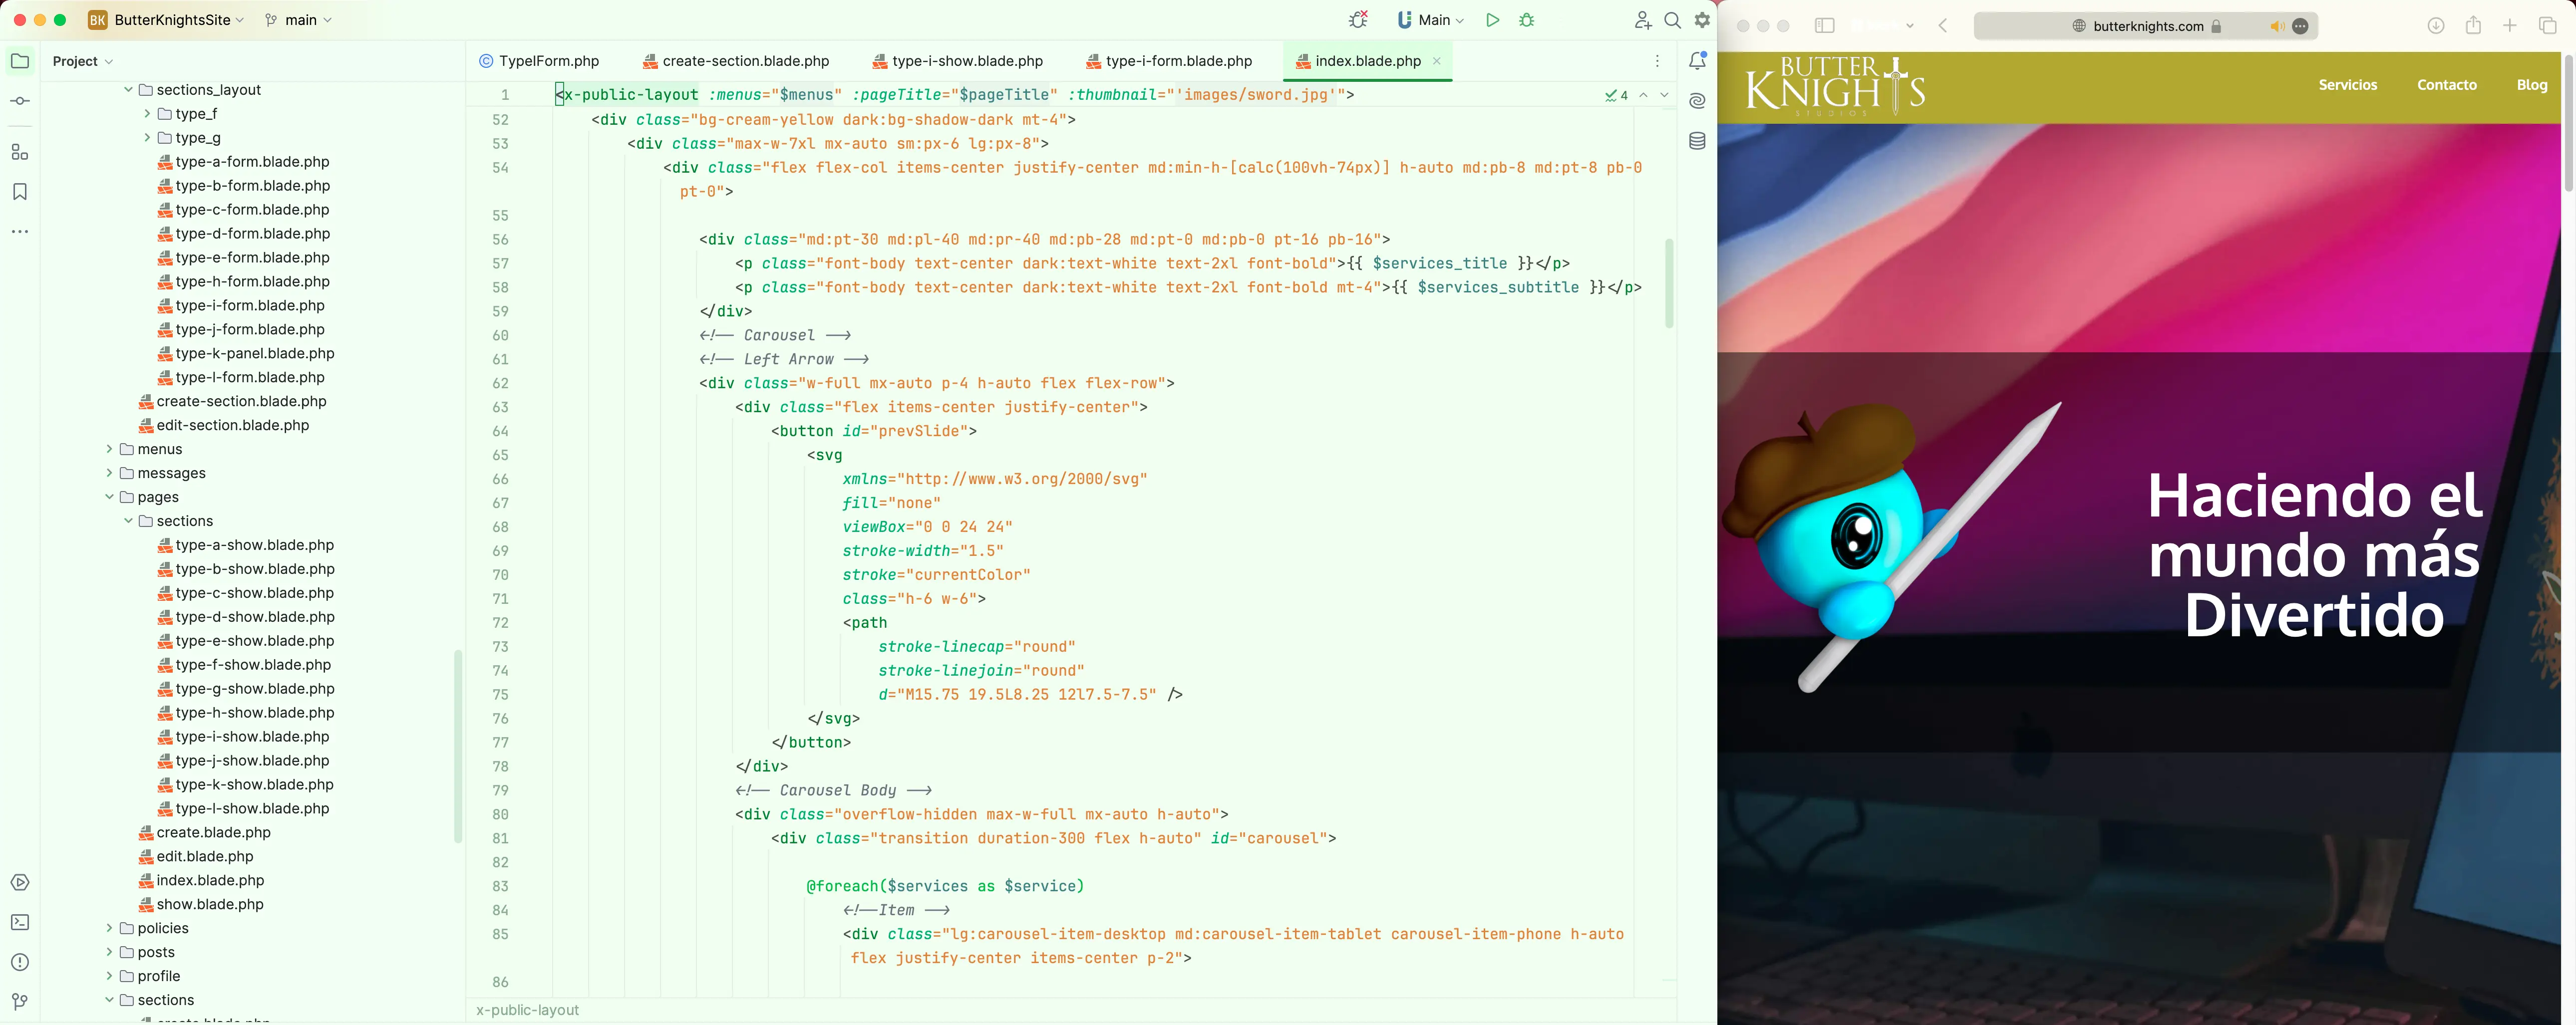Open IDE settings gear icon
The height and width of the screenshot is (1025, 2576).
1702,20
